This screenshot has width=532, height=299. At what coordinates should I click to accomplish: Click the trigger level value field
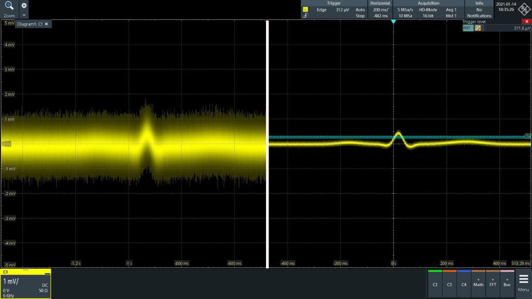pyautogui.click(x=506, y=28)
